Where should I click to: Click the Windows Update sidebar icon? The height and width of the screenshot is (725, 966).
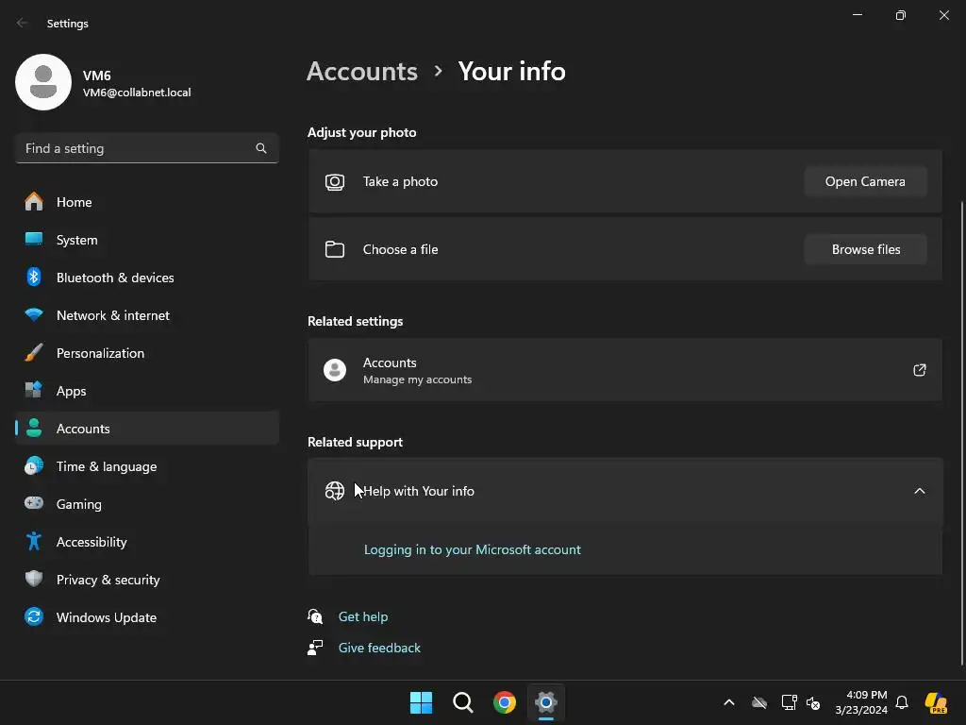(34, 617)
